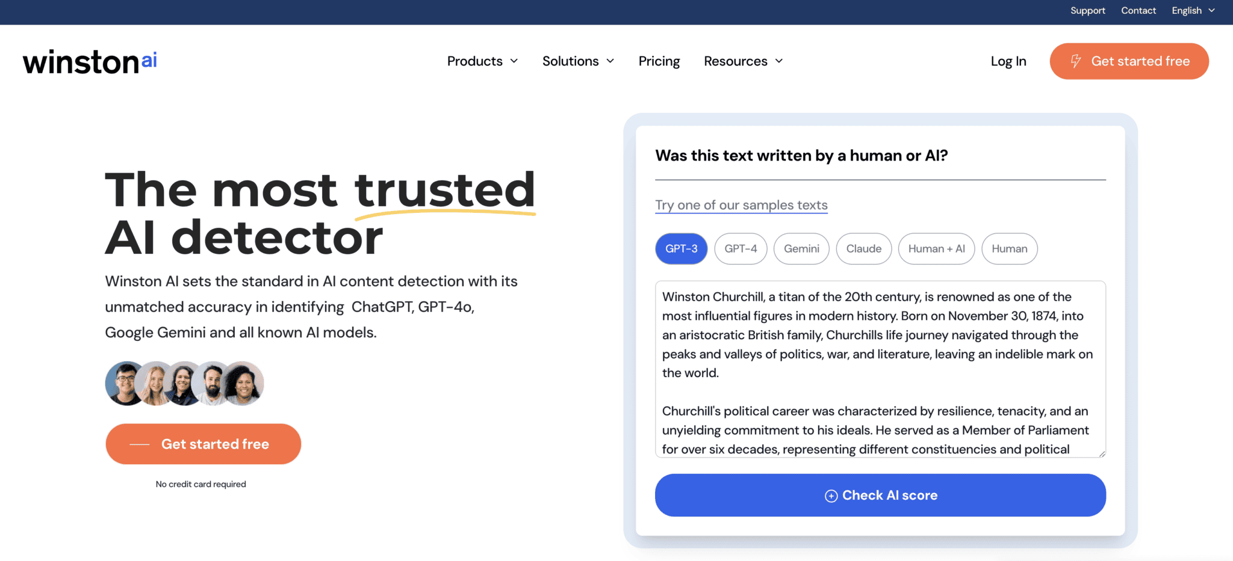This screenshot has width=1233, height=561.
Task: Pick the Human sample text
Action: click(x=1009, y=249)
